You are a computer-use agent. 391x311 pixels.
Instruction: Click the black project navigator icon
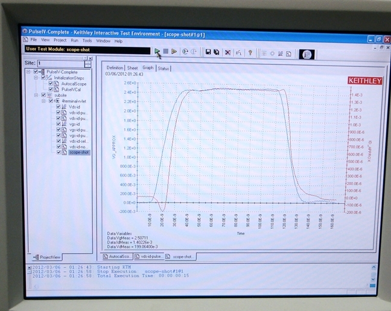tap(307, 54)
